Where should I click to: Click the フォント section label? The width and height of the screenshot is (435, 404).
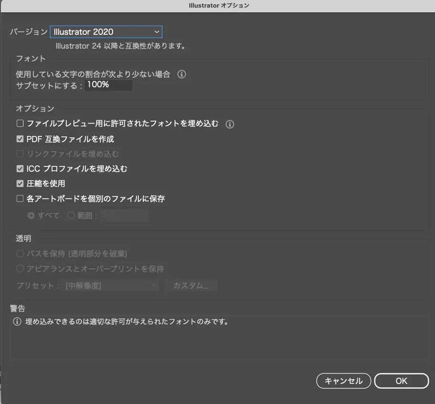(31, 59)
